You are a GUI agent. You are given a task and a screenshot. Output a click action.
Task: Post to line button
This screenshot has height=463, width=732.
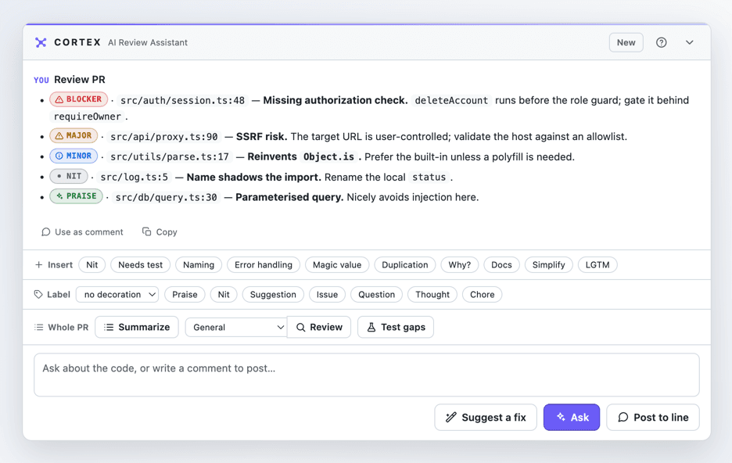pyautogui.click(x=653, y=418)
